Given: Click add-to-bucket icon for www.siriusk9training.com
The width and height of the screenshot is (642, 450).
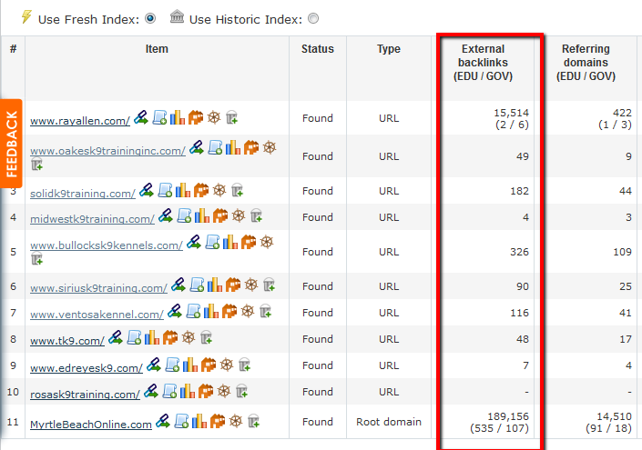Looking at the screenshot, I should pyautogui.click(x=269, y=285).
